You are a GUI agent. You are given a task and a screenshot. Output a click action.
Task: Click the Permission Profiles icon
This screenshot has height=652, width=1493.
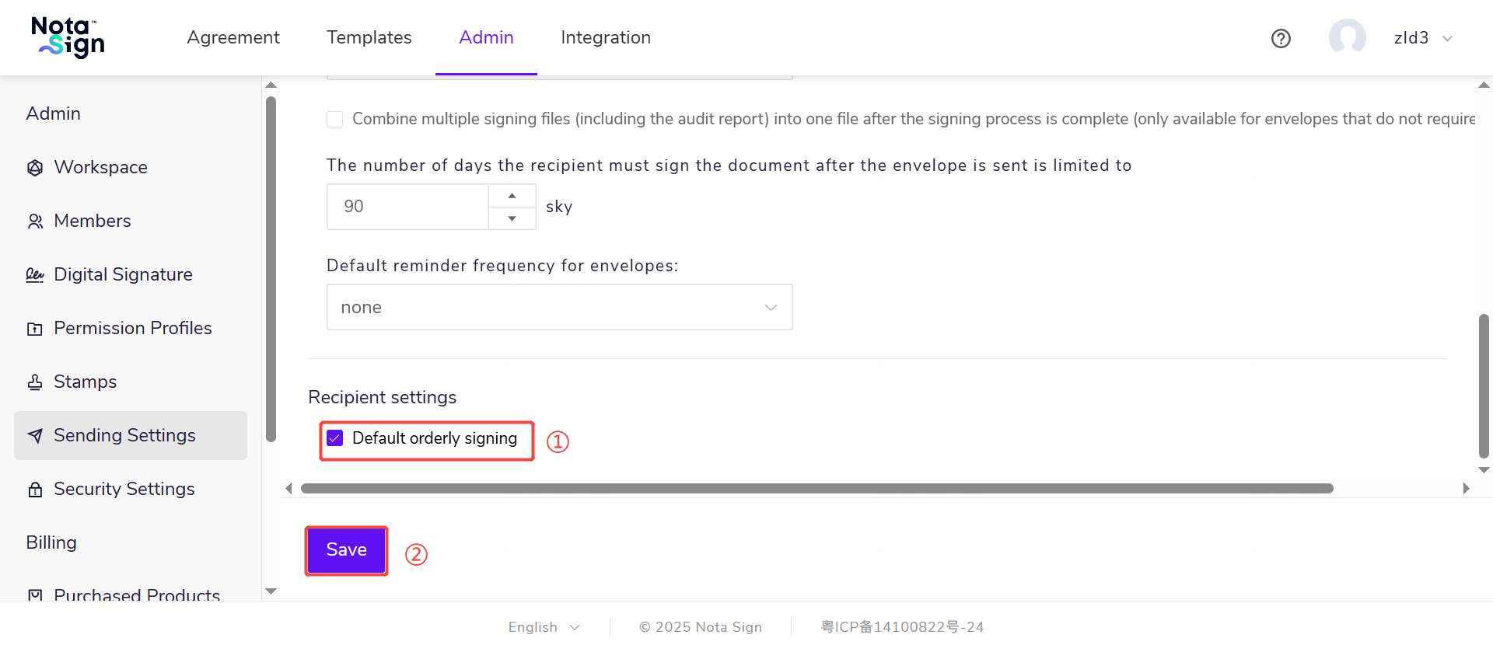35,329
